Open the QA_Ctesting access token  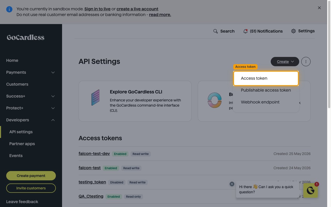click(x=91, y=196)
